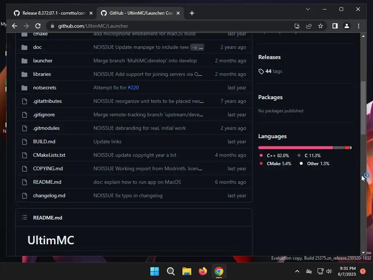
Task: Select the GitHub UltimMC/Launcher tab
Action: click(140, 13)
